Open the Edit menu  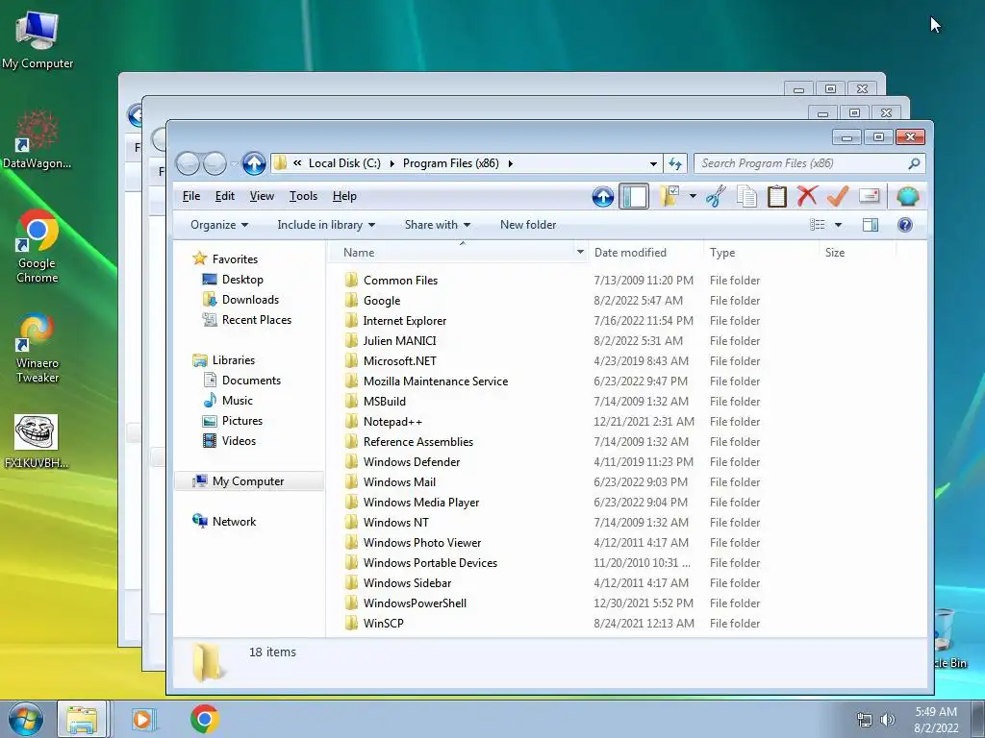pos(224,196)
